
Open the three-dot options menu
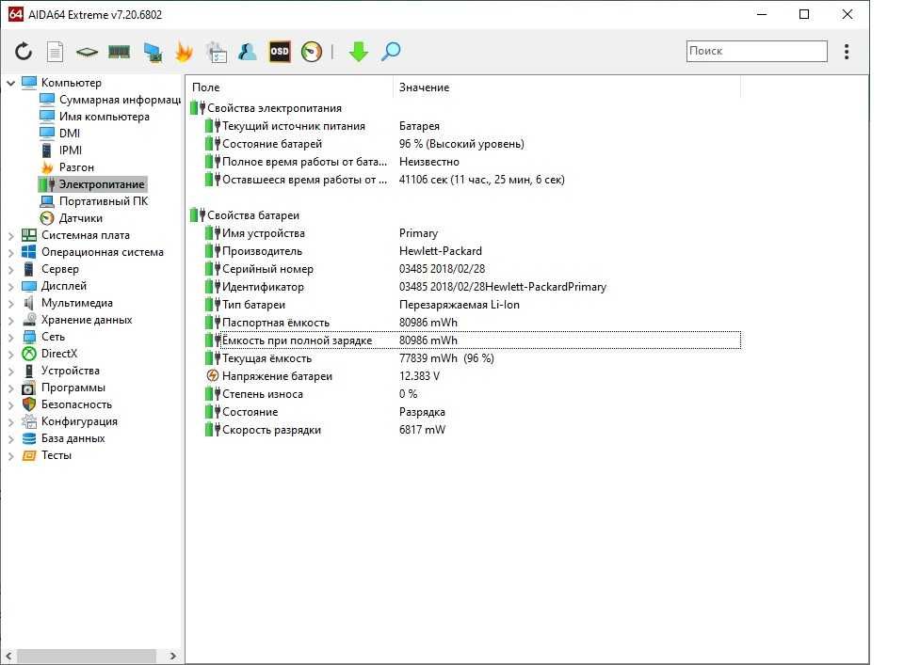click(x=847, y=52)
